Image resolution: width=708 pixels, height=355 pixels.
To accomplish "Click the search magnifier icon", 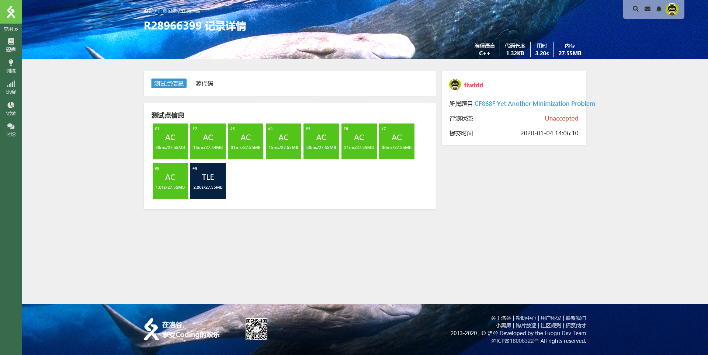I will pyautogui.click(x=636, y=9).
